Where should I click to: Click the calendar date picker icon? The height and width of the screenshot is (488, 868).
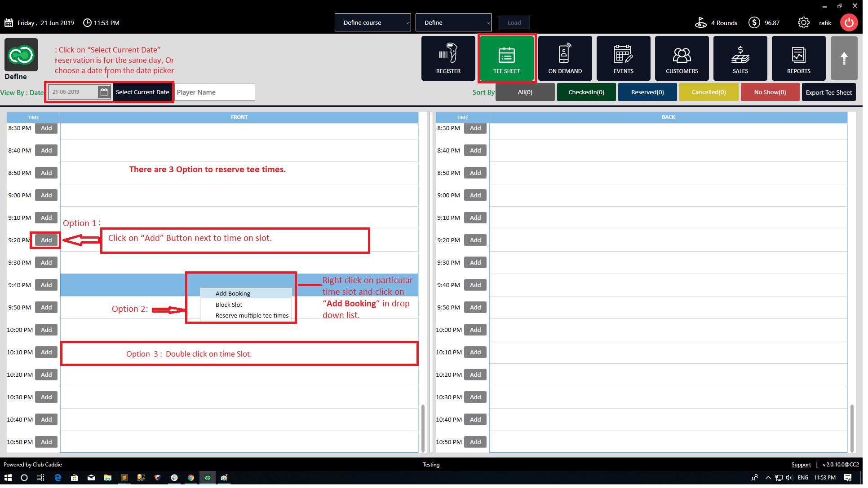pos(105,93)
